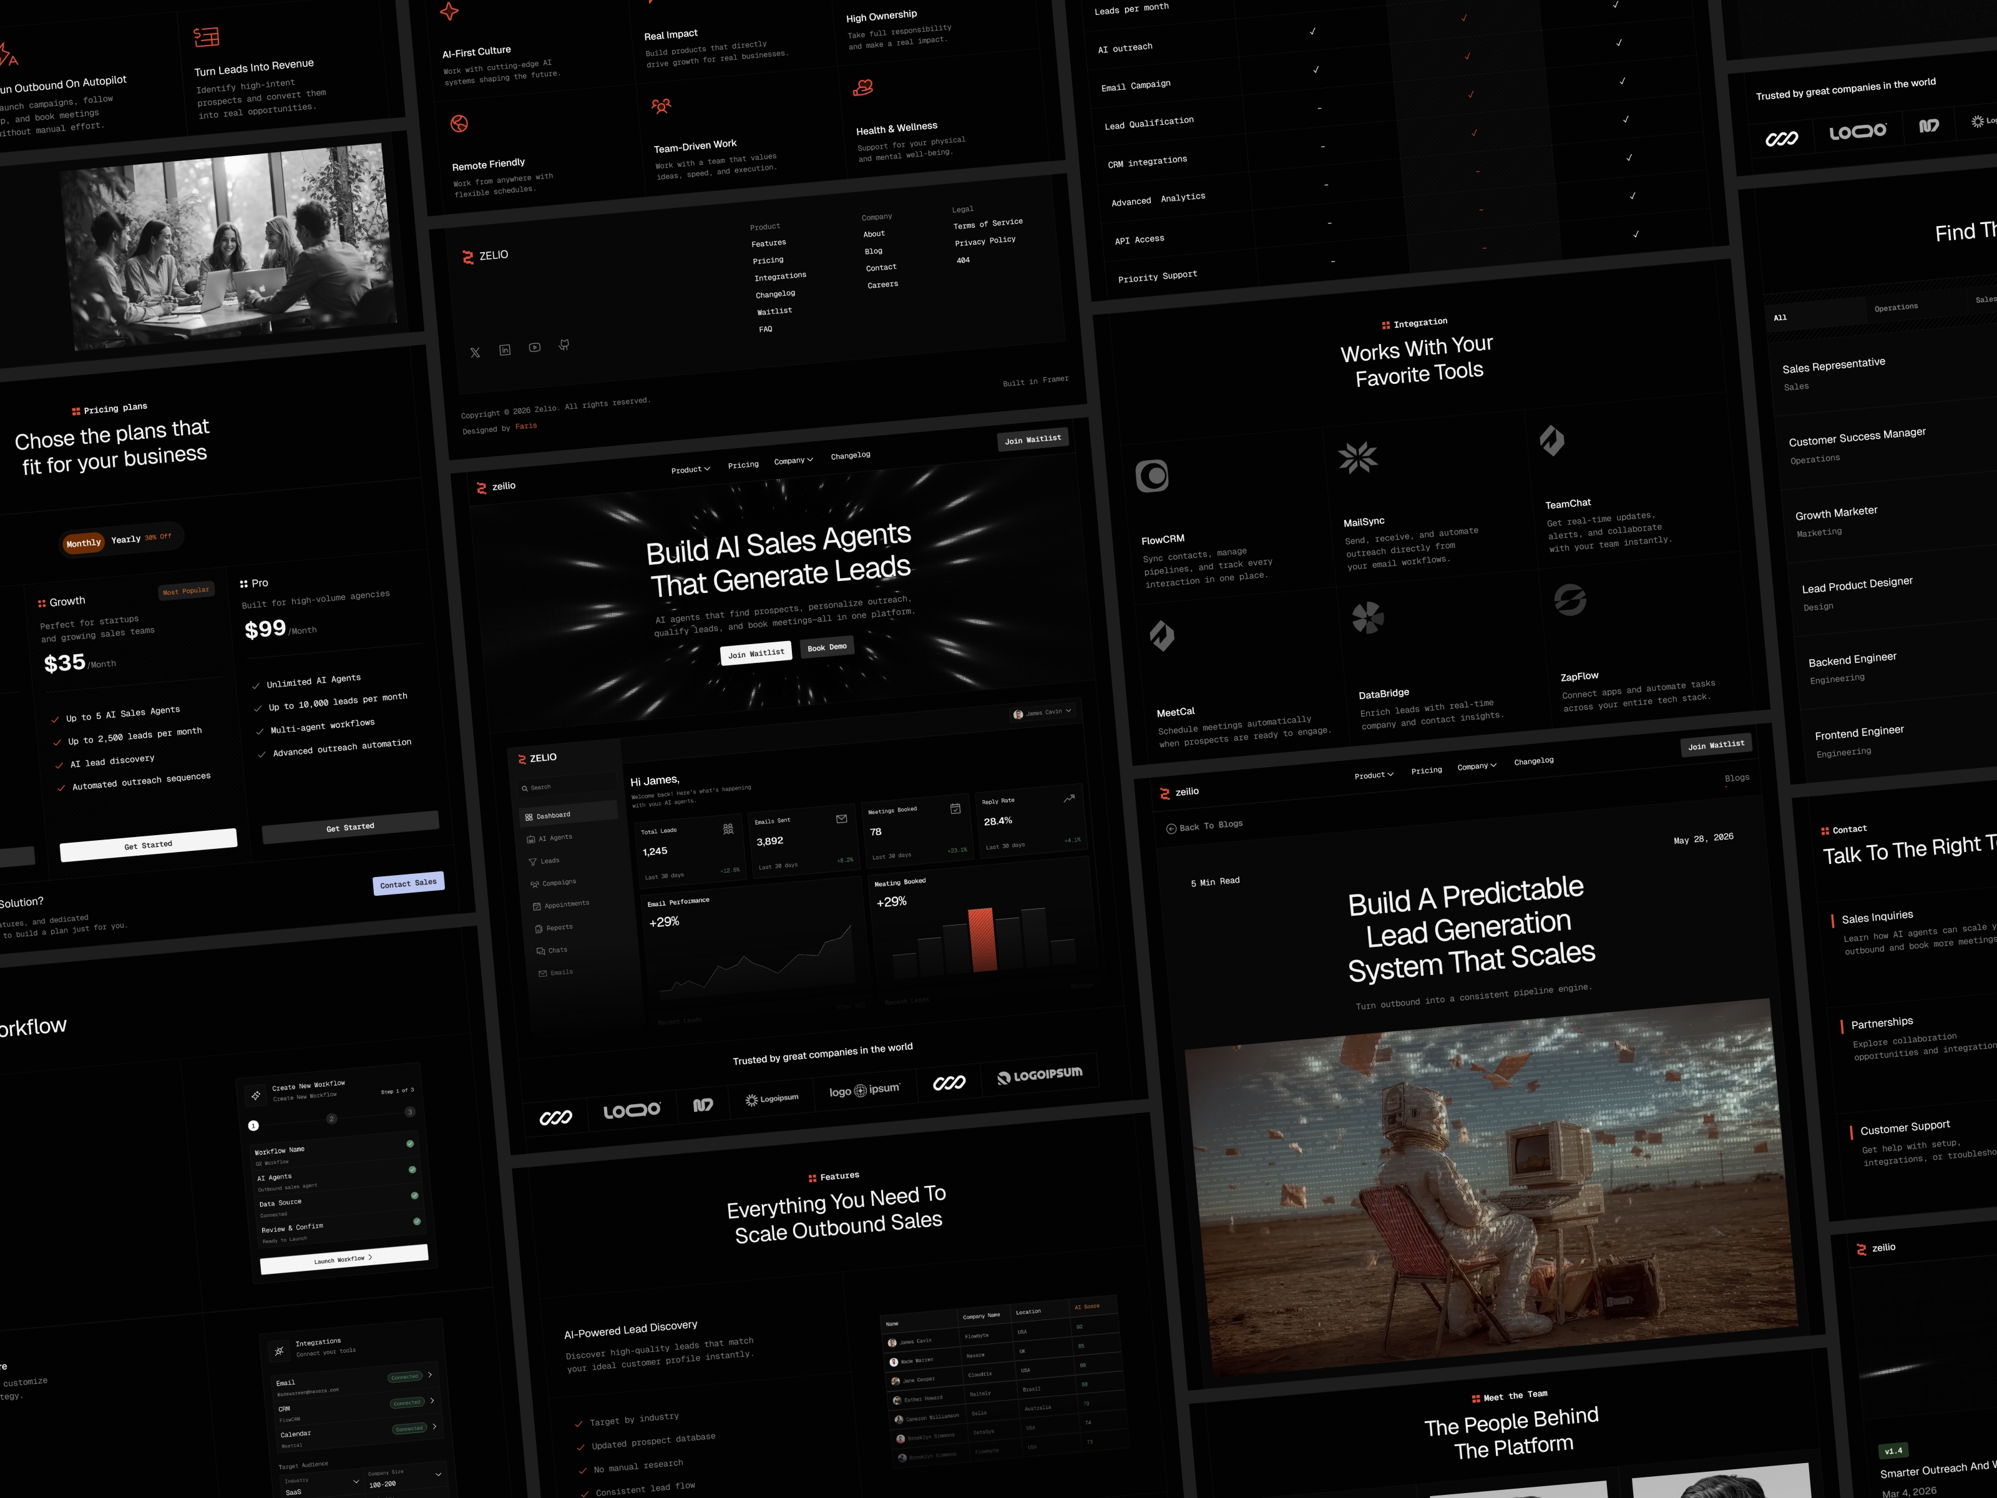Click the Reports sidebar icon
Viewport: 1997px width, 1498px height.
pos(539,929)
